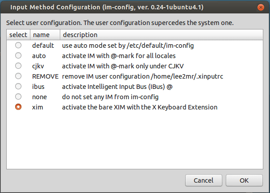Select the cjkv radio button
270x193 pixels.
[x=18, y=66]
